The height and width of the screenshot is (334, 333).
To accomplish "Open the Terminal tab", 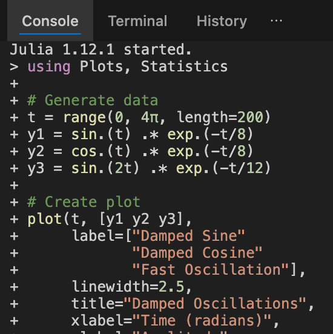I will pos(137,21).
